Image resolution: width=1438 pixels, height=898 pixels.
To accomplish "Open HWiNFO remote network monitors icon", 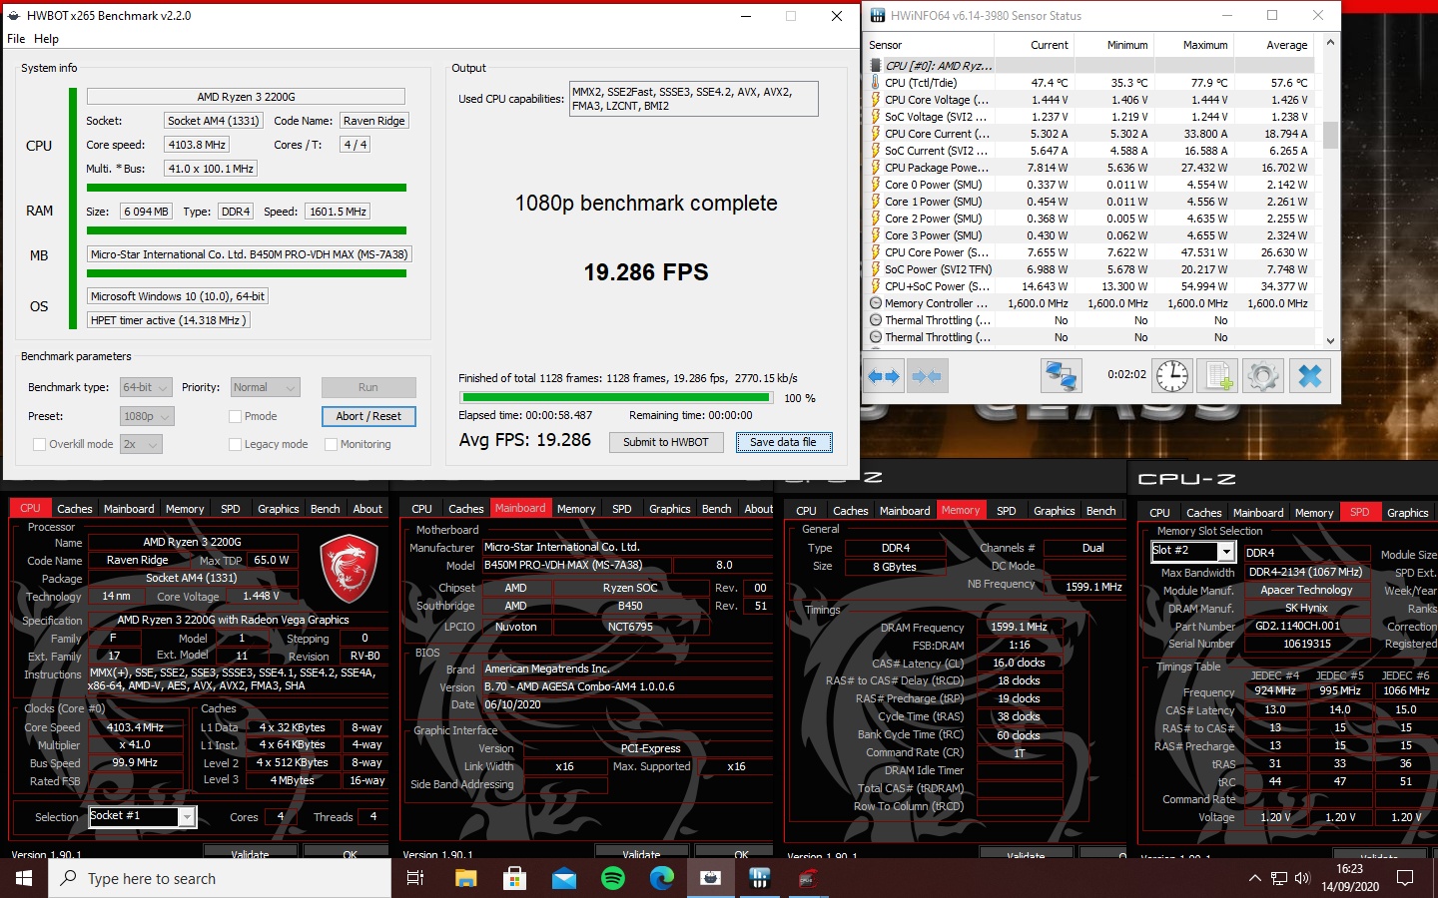I will pyautogui.click(x=1061, y=376).
